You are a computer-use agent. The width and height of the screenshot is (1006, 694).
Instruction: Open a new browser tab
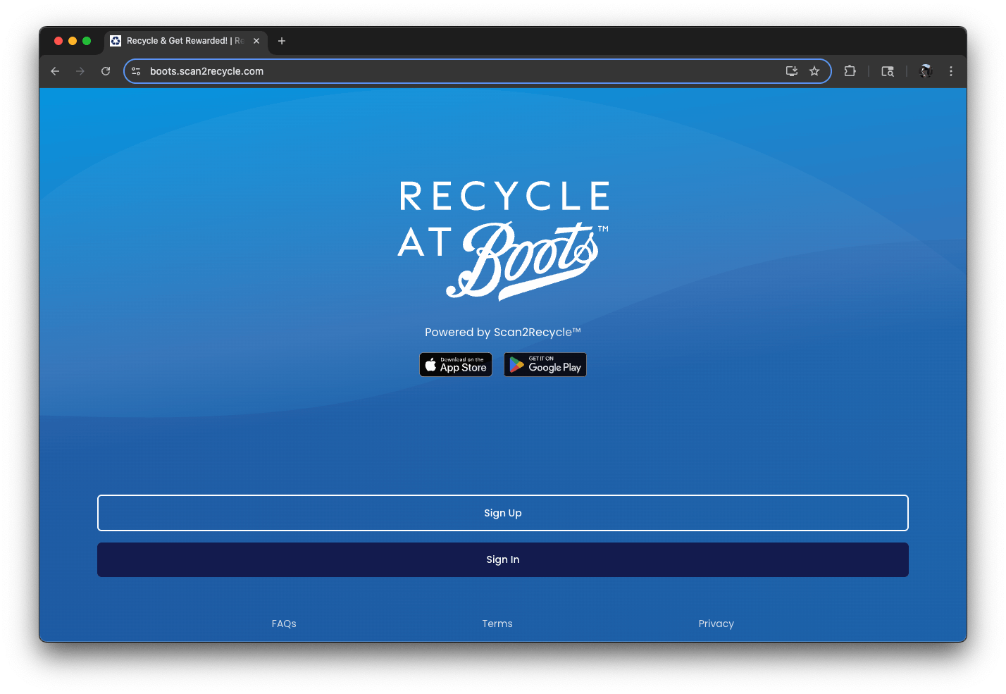click(282, 41)
